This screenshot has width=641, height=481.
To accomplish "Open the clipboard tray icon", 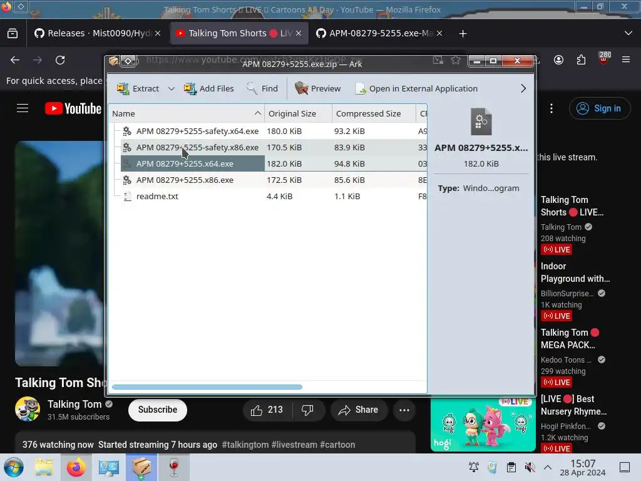I will tap(511, 467).
